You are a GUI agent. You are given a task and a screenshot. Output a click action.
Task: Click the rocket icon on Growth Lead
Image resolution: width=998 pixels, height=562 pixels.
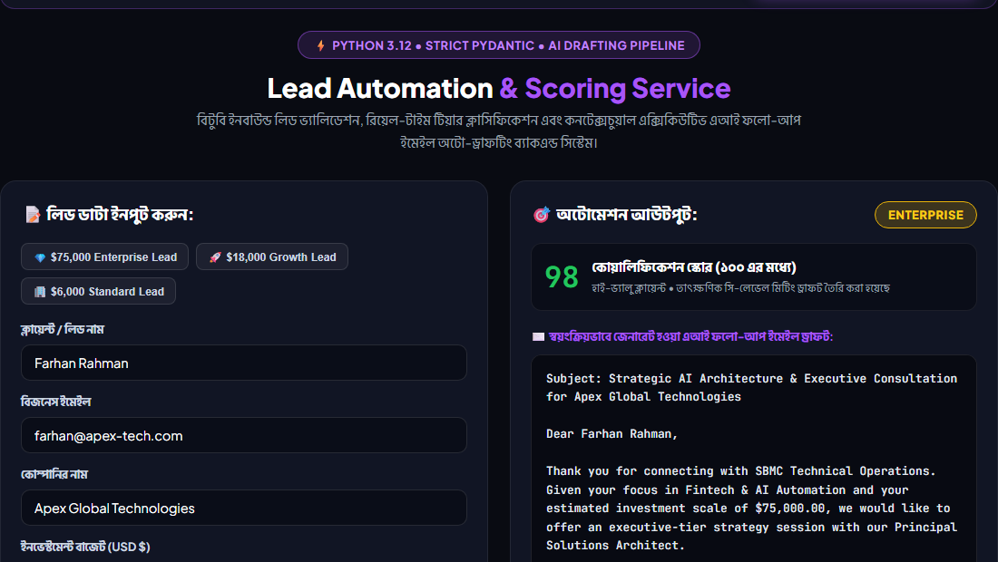click(215, 257)
